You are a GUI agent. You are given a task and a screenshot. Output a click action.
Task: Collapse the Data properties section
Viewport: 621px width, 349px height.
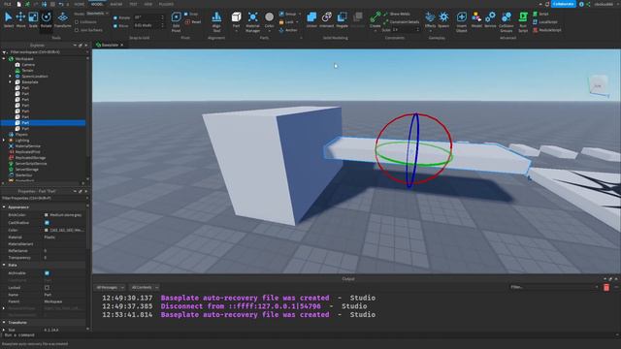(4, 265)
